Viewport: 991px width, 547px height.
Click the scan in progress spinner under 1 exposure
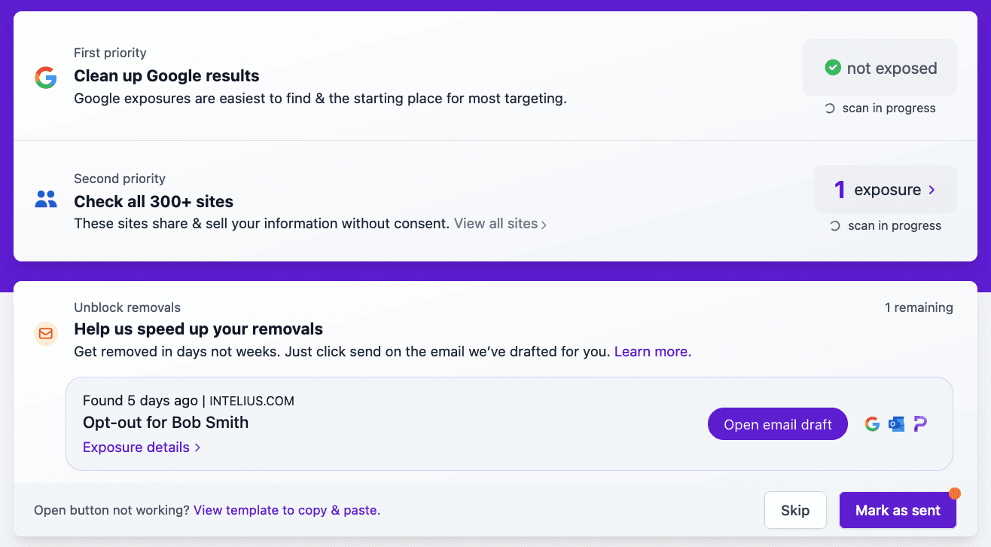coord(835,226)
